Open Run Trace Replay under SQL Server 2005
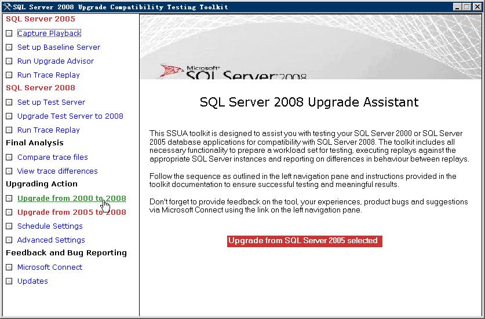 pyautogui.click(x=49, y=75)
